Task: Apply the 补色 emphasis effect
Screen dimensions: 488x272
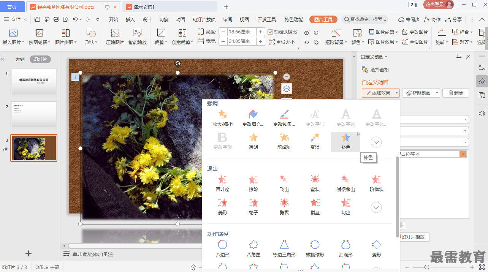Action: coord(345,142)
